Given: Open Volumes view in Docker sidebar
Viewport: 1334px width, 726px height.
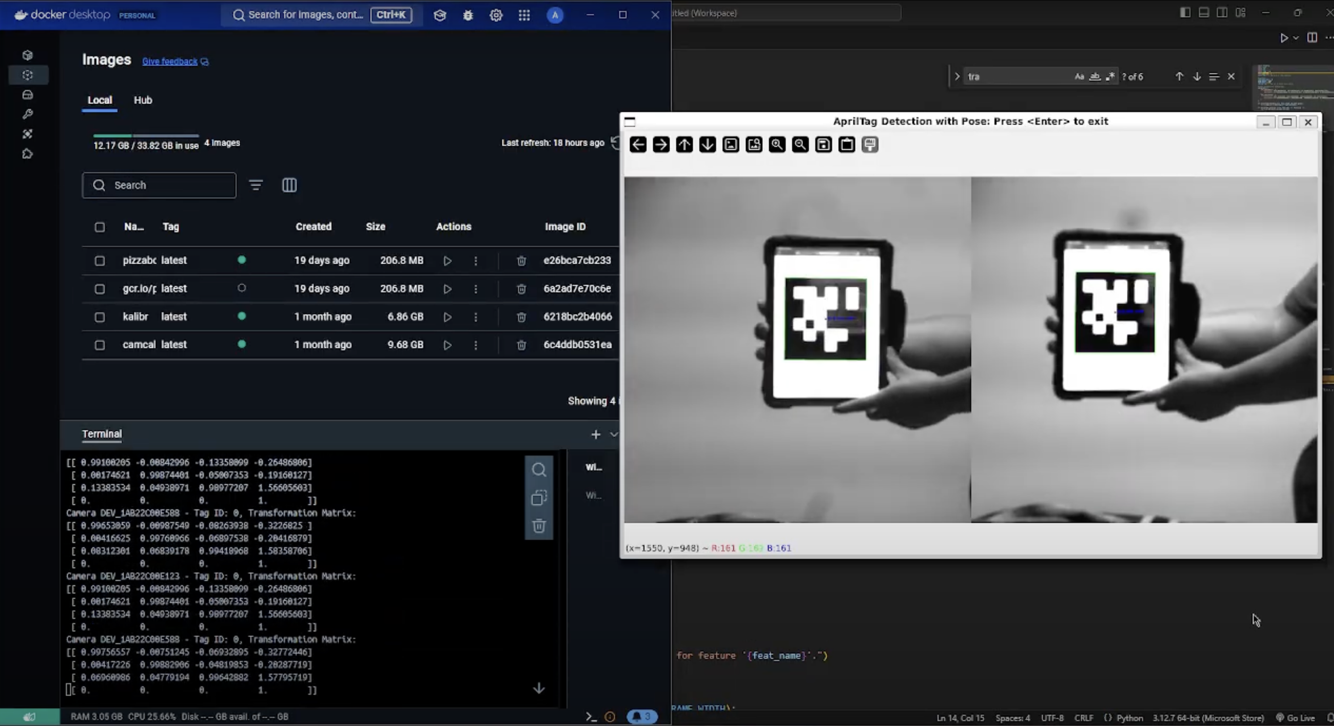Looking at the screenshot, I should [x=28, y=95].
